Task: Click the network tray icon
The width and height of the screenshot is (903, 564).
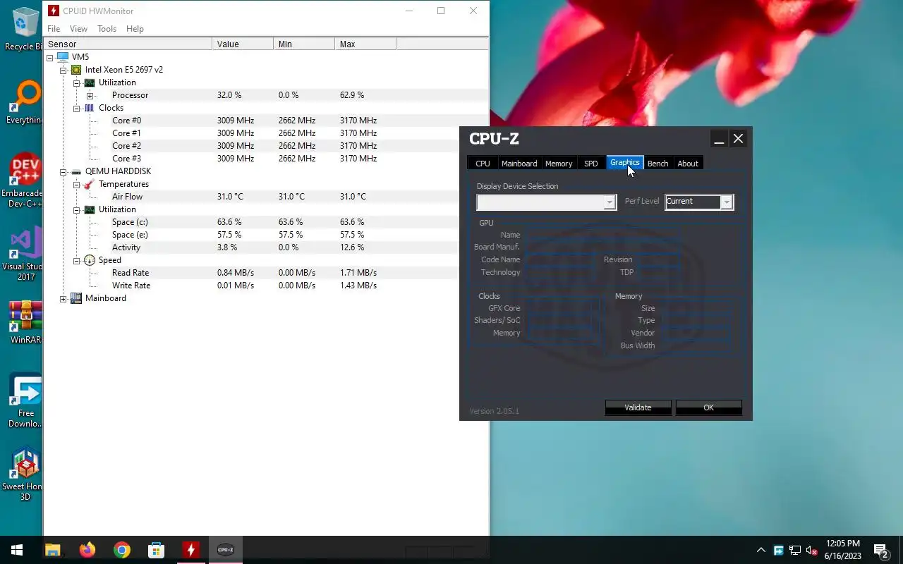Action: pos(795,550)
